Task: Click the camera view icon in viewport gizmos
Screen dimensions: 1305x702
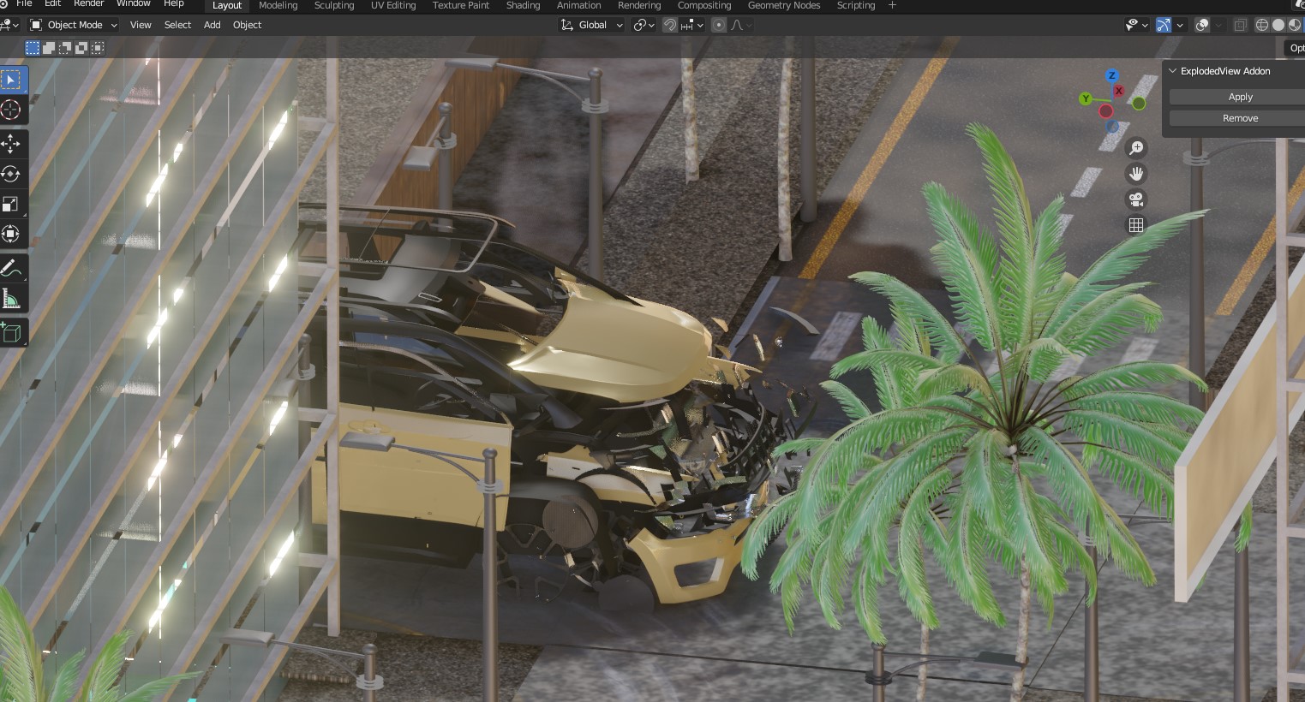Action: click(1135, 199)
